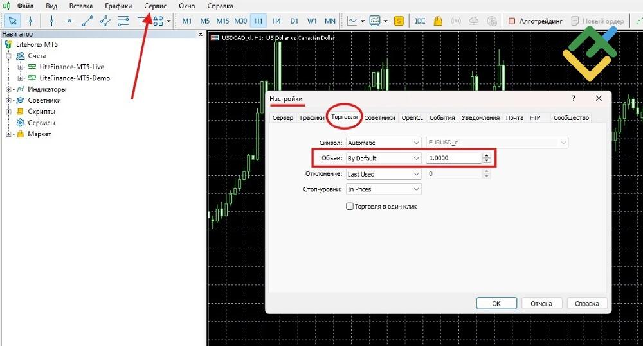The image size is (643, 346).
Task: Click the yellow dollar sign icon
Action: (399, 21)
